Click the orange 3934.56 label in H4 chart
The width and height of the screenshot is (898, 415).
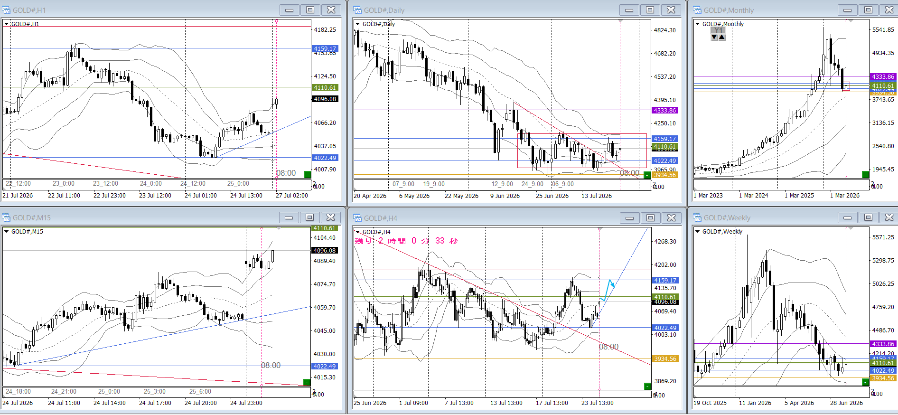coord(665,358)
